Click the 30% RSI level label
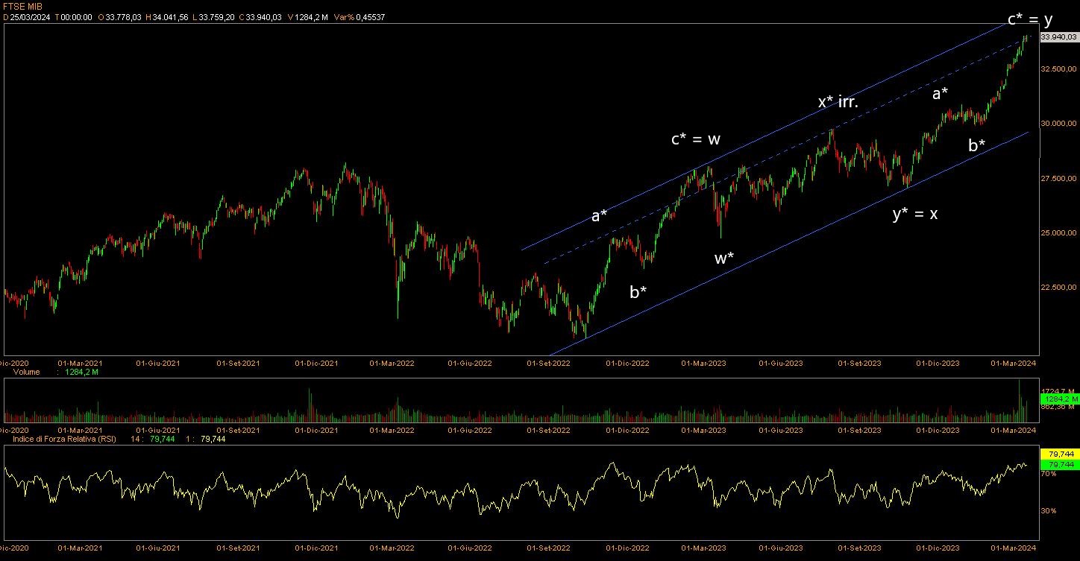 click(x=1048, y=510)
